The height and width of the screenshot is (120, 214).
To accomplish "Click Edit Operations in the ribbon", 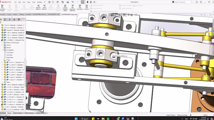I will tap(80, 7).
